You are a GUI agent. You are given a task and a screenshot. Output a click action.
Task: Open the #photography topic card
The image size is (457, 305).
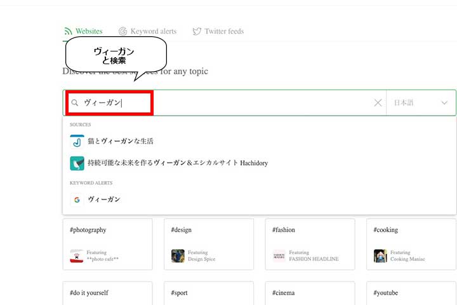[107, 243]
